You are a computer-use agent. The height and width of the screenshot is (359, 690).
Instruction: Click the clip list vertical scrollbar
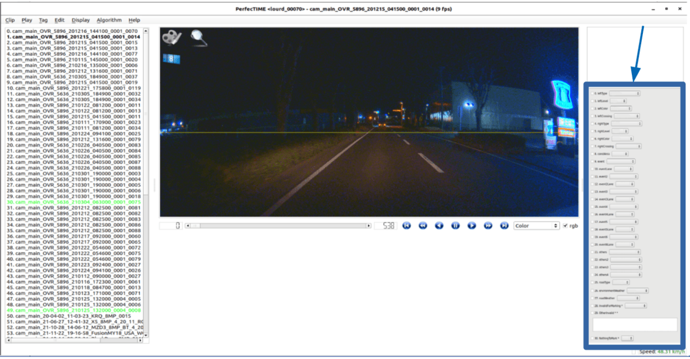(145, 183)
